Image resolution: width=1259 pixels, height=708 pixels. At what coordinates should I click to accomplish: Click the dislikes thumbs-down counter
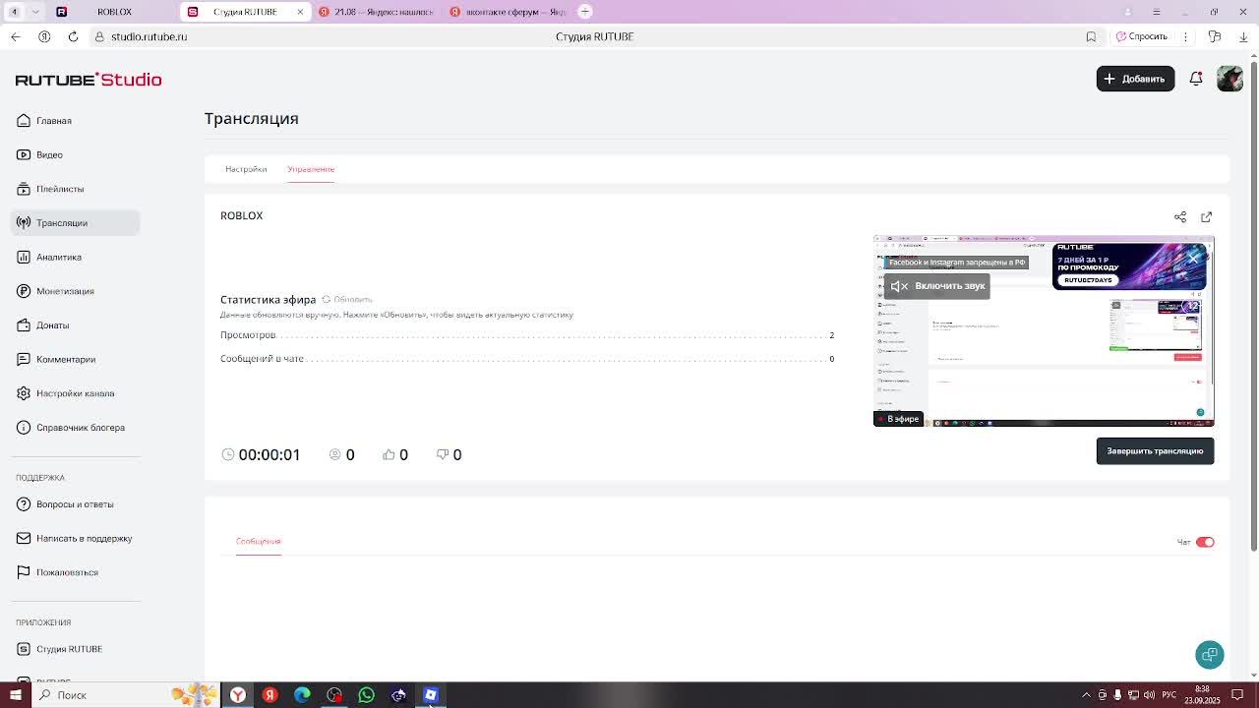click(450, 454)
